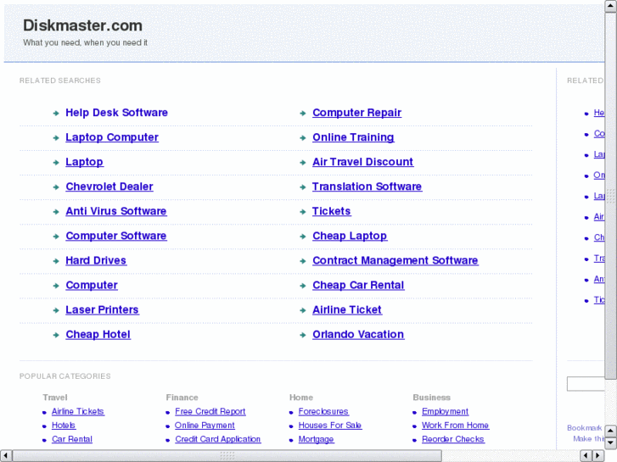
Task: Click Work From Home link
Action: pyautogui.click(x=455, y=426)
